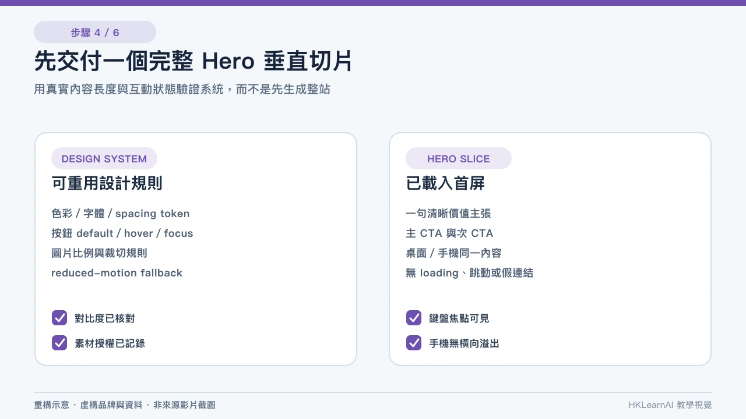Click the label 手機無橫向溢出
Viewport: 746px width, 419px height.
click(x=464, y=343)
